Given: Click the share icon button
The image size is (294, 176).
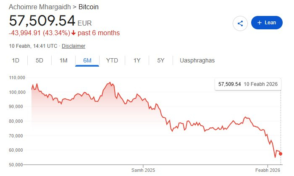Looking at the screenshot, I should (240, 23).
